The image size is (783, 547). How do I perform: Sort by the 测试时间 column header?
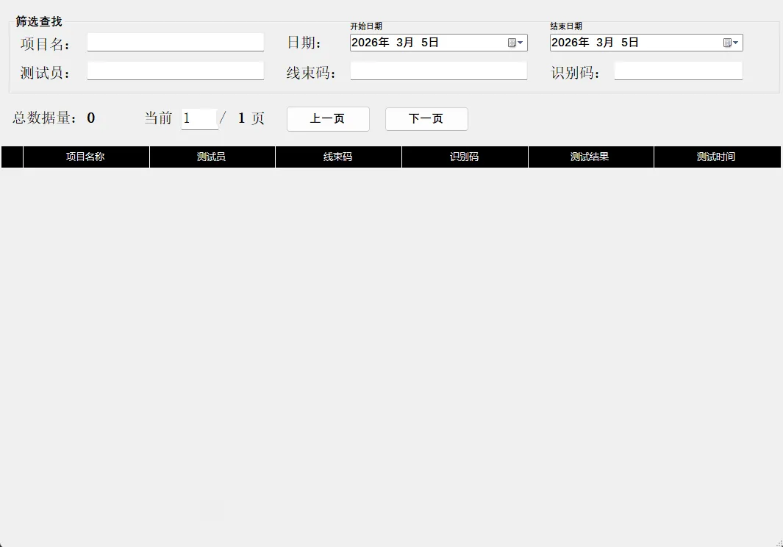click(717, 157)
